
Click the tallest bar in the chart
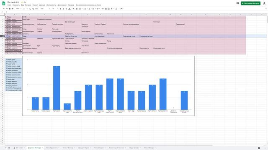click(57, 88)
